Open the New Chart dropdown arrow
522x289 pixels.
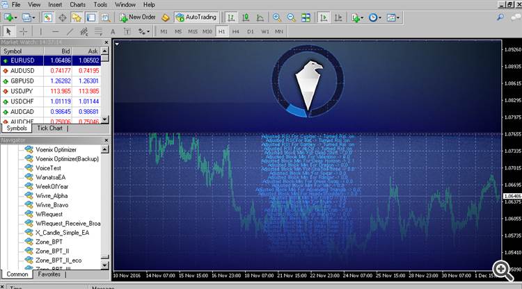15,17
